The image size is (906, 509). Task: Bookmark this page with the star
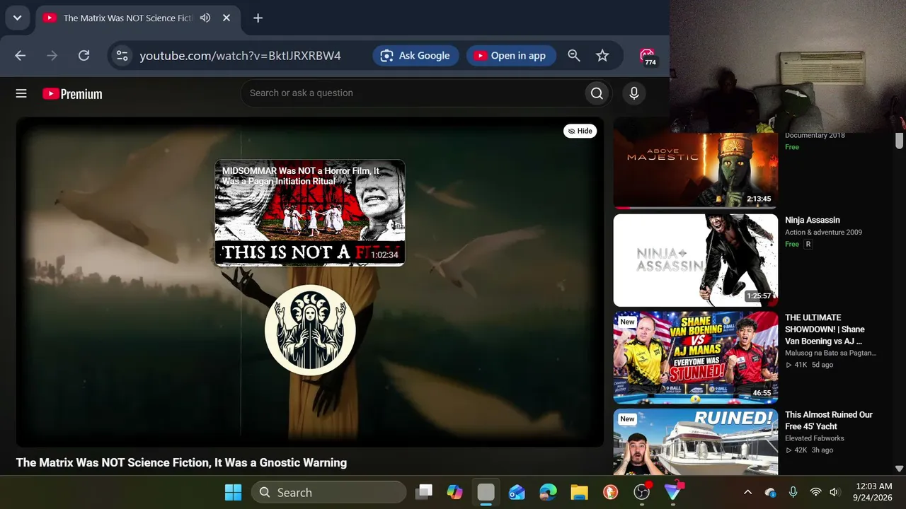click(x=602, y=55)
